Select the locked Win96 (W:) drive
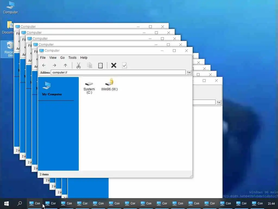The image size is (278, 209). click(x=109, y=85)
